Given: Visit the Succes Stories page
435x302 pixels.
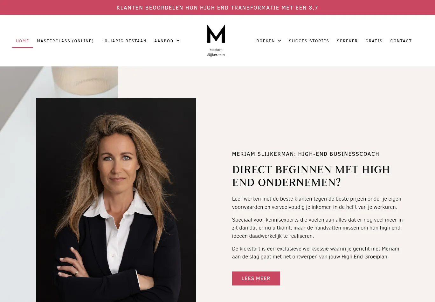Looking at the screenshot, I should (x=309, y=41).
